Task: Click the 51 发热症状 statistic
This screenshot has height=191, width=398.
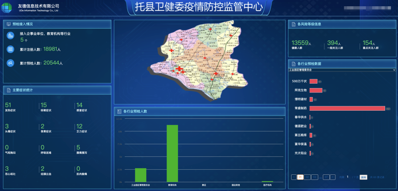Action: click(10, 107)
